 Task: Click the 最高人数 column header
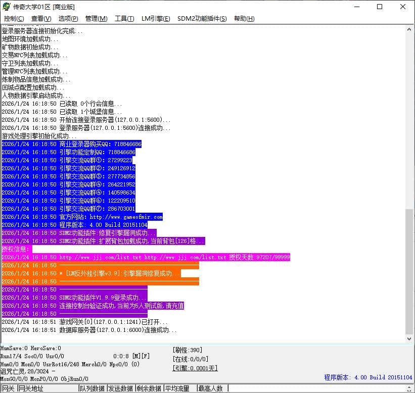pyautogui.click(x=212, y=388)
